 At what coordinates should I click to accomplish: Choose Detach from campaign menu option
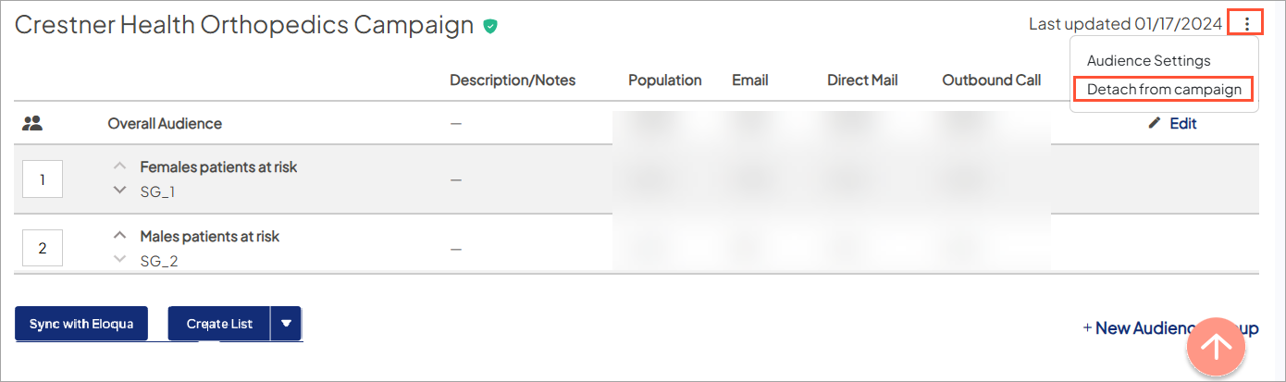pyautogui.click(x=1164, y=90)
